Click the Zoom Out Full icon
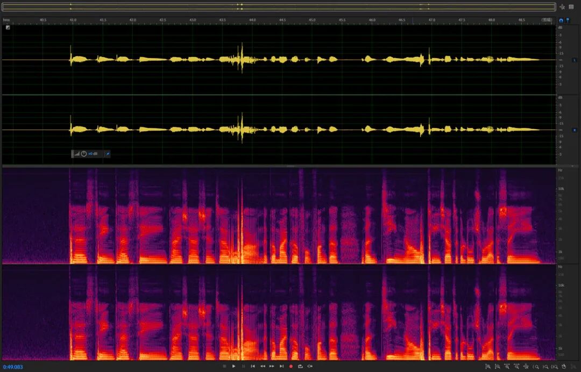 pyautogui.click(x=526, y=367)
